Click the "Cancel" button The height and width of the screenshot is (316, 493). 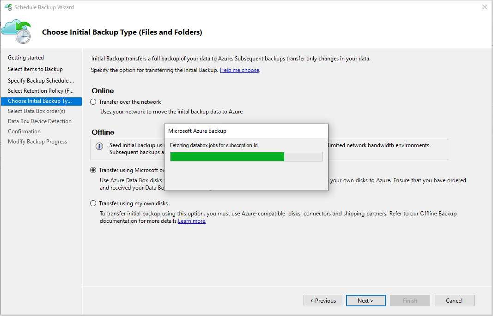[x=454, y=300]
